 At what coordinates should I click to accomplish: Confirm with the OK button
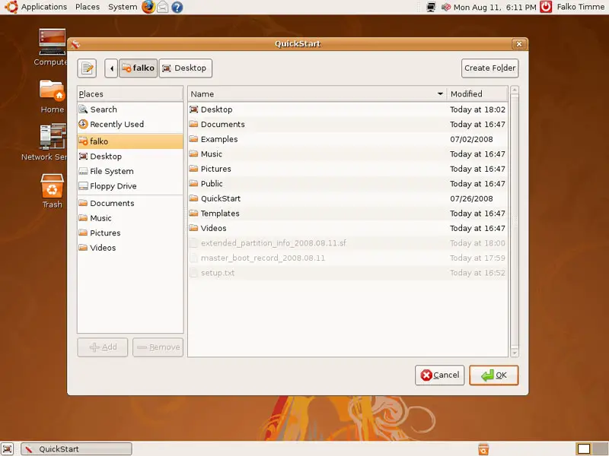(x=493, y=375)
